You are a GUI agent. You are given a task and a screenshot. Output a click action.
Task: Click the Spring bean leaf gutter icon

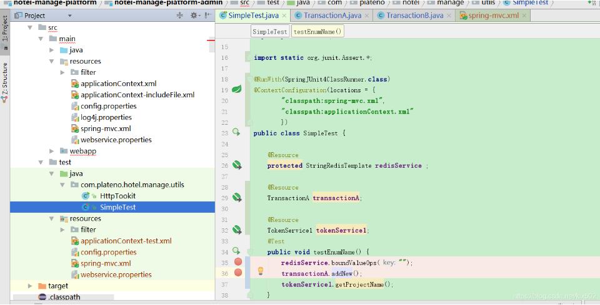pyautogui.click(x=237, y=90)
